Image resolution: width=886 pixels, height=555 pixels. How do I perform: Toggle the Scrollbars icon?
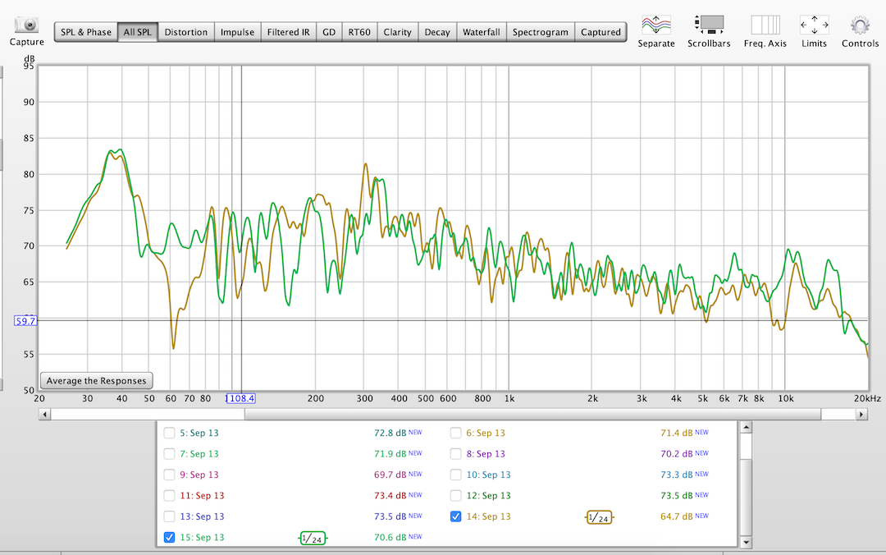[x=709, y=24]
